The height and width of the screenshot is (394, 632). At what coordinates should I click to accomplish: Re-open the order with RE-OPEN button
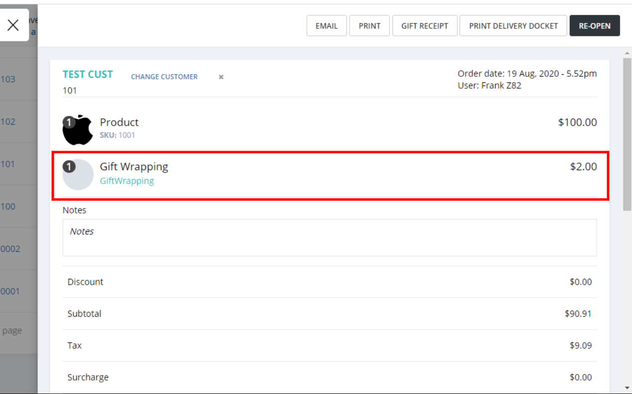pyautogui.click(x=594, y=26)
